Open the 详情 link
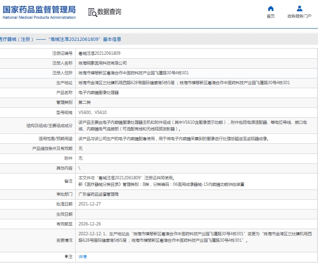Image resolution: width=318 pixels, height=265 pixels. (83, 257)
